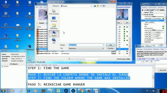
Task: Select Photoshop CS6 desktop icon
Action: pos(6,36)
